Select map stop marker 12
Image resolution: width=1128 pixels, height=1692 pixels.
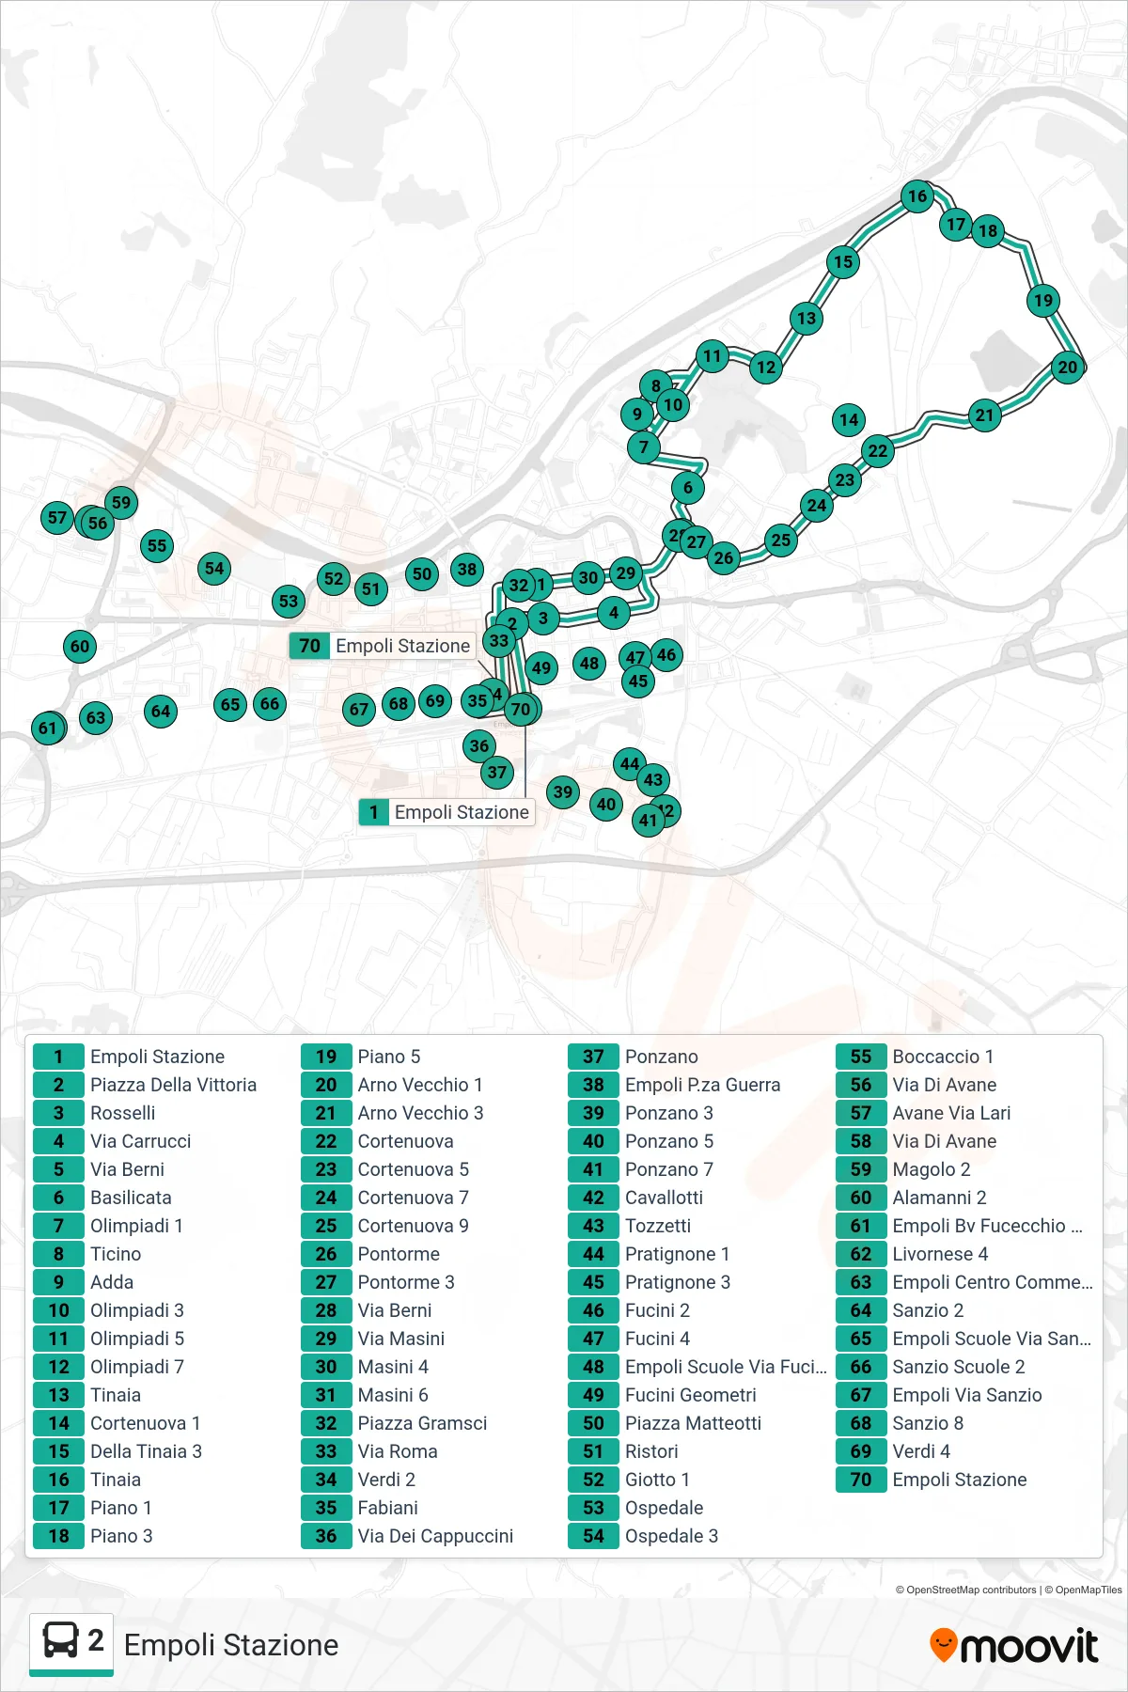pos(766,367)
